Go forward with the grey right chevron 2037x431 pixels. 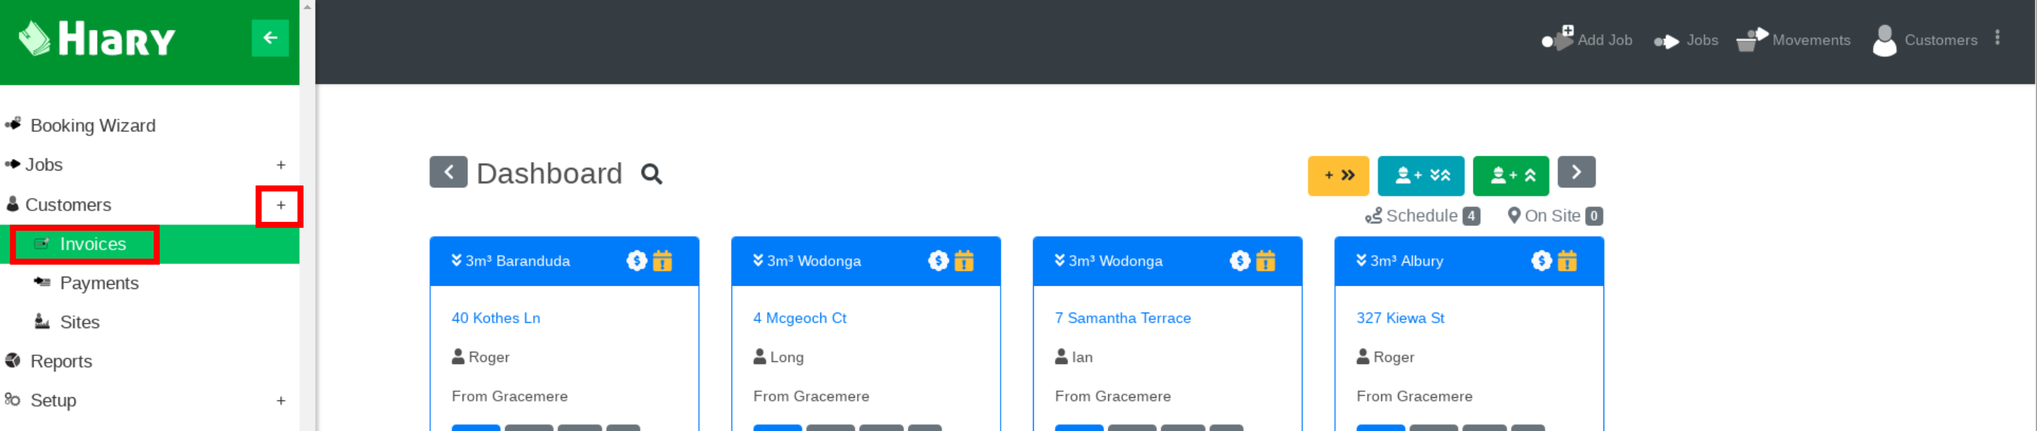pos(1576,172)
